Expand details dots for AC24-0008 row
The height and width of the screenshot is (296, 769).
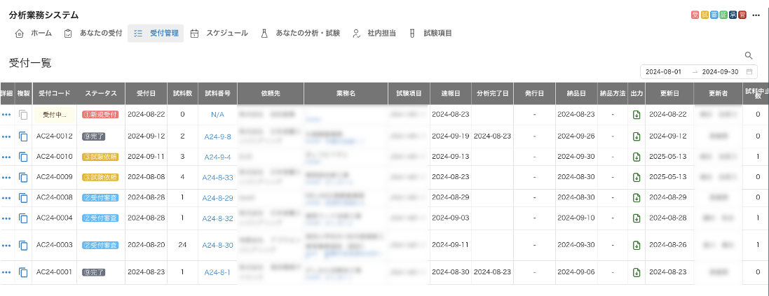[x=6, y=198]
